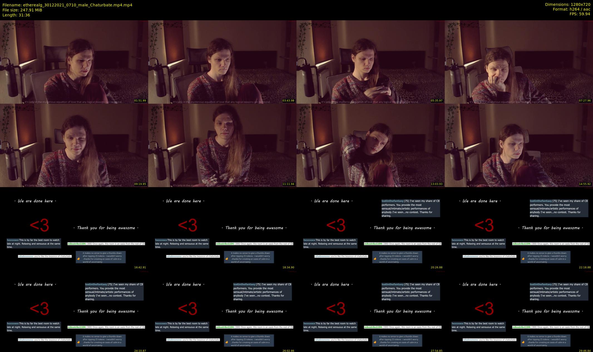Screen dimensions: 593x352
Task: Select the frame at 03:43.98
Action: (x=222, y=62)
